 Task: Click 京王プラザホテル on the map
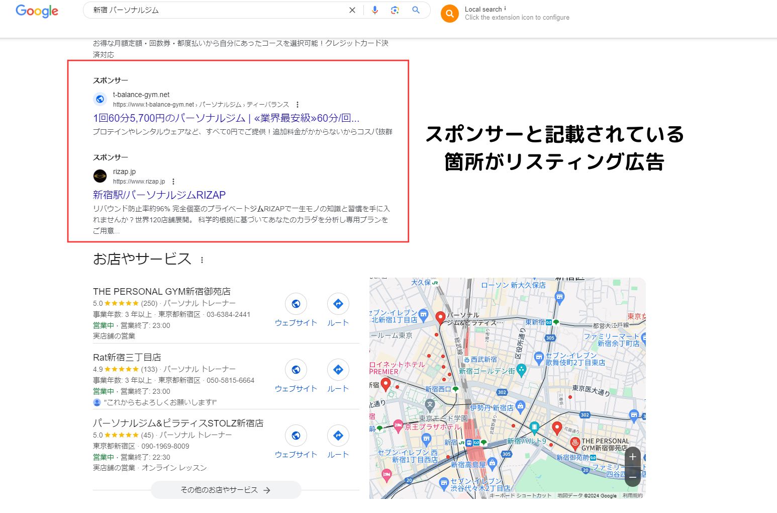(x=432, y=426)
